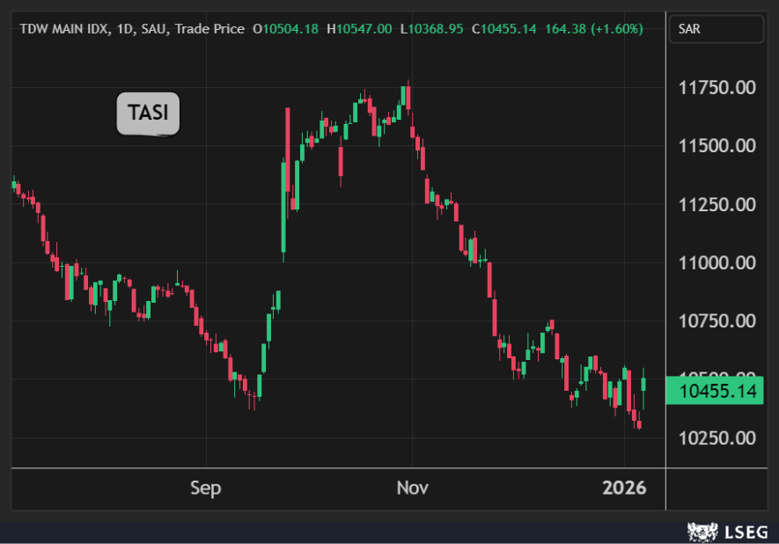Screen dimensions: 779x544
Task: Click the 2026 marker on time axis
Action: (623, 488)
